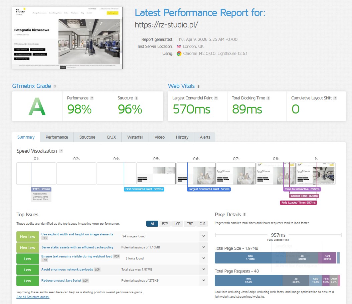Toggle the TBT issues filter
Viewport: 352px width, 304px height.
189,224
